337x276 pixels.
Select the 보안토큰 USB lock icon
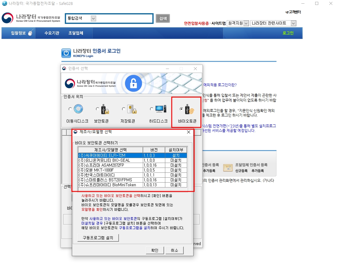coord(105,109)
